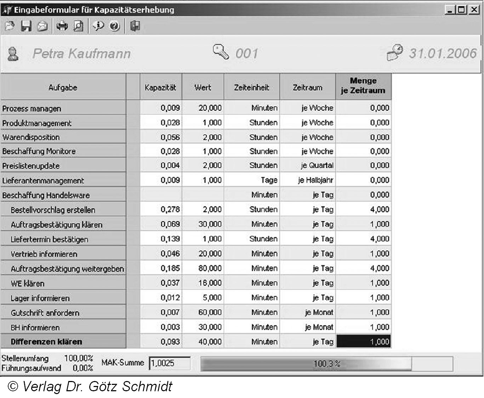The height and width of the screenshot is (398, 484).
Task: Click the open folder toolbar icon
Action: coord(10,26)
